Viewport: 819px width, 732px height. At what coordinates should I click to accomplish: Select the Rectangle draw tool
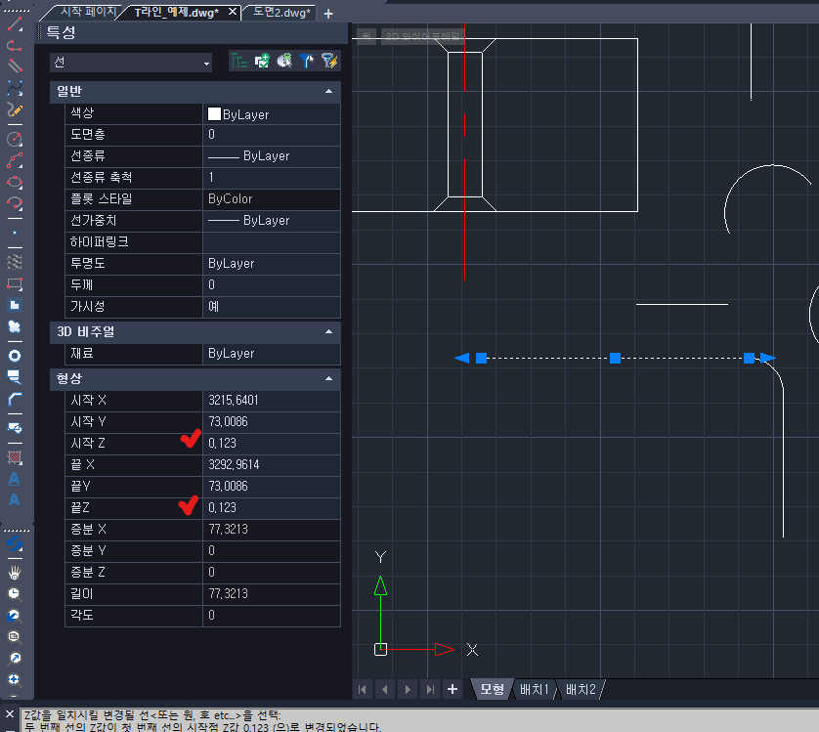coord(15,283)
